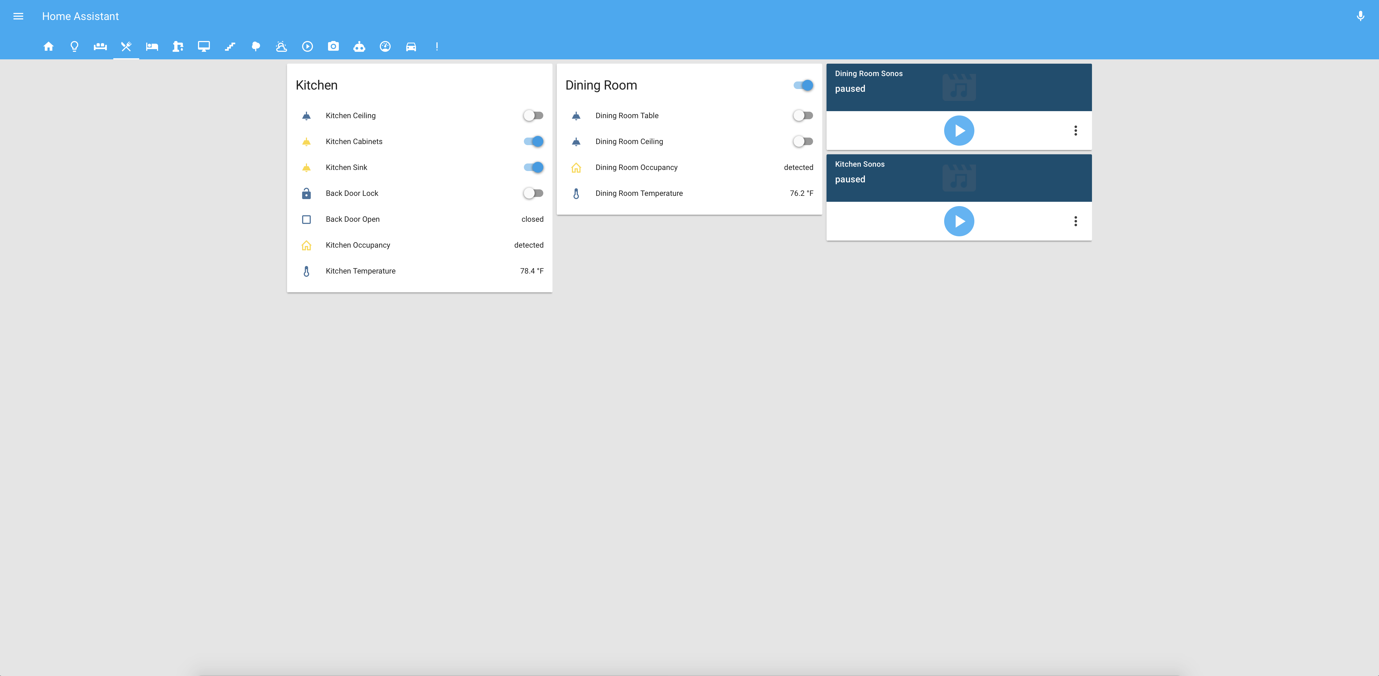This screenshot has width=1379, height=676.
Task: Toggle the Dining Room group switch
Action: coord(803,85)
